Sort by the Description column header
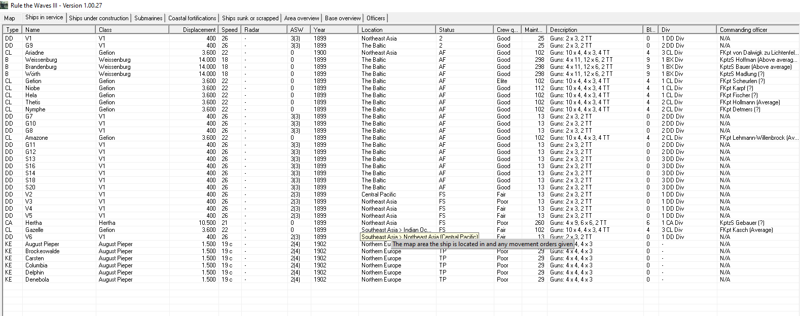The image size is (800, 316). pos(595,30)
